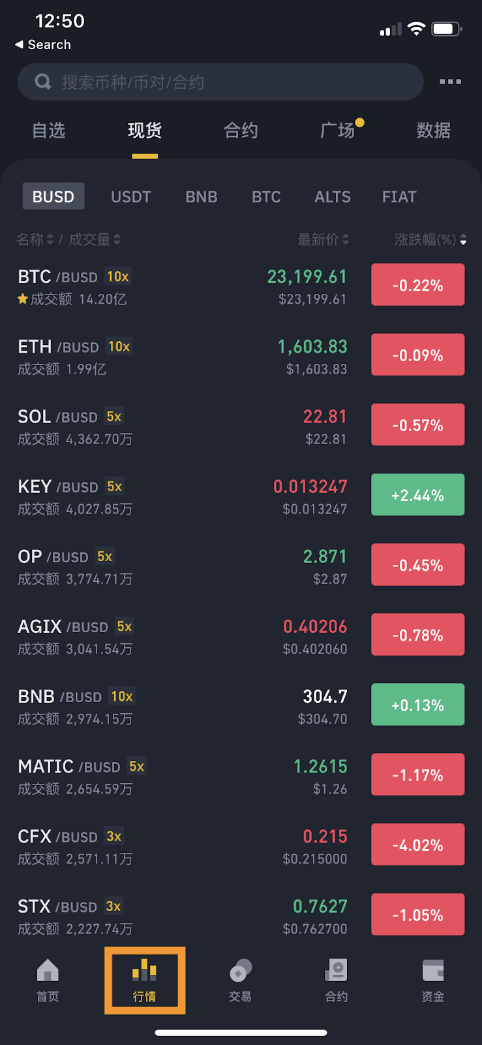Viewport: 482px width, 1045px height.
Task: Tap the magnifier search icon
Action: coord(43,82)
